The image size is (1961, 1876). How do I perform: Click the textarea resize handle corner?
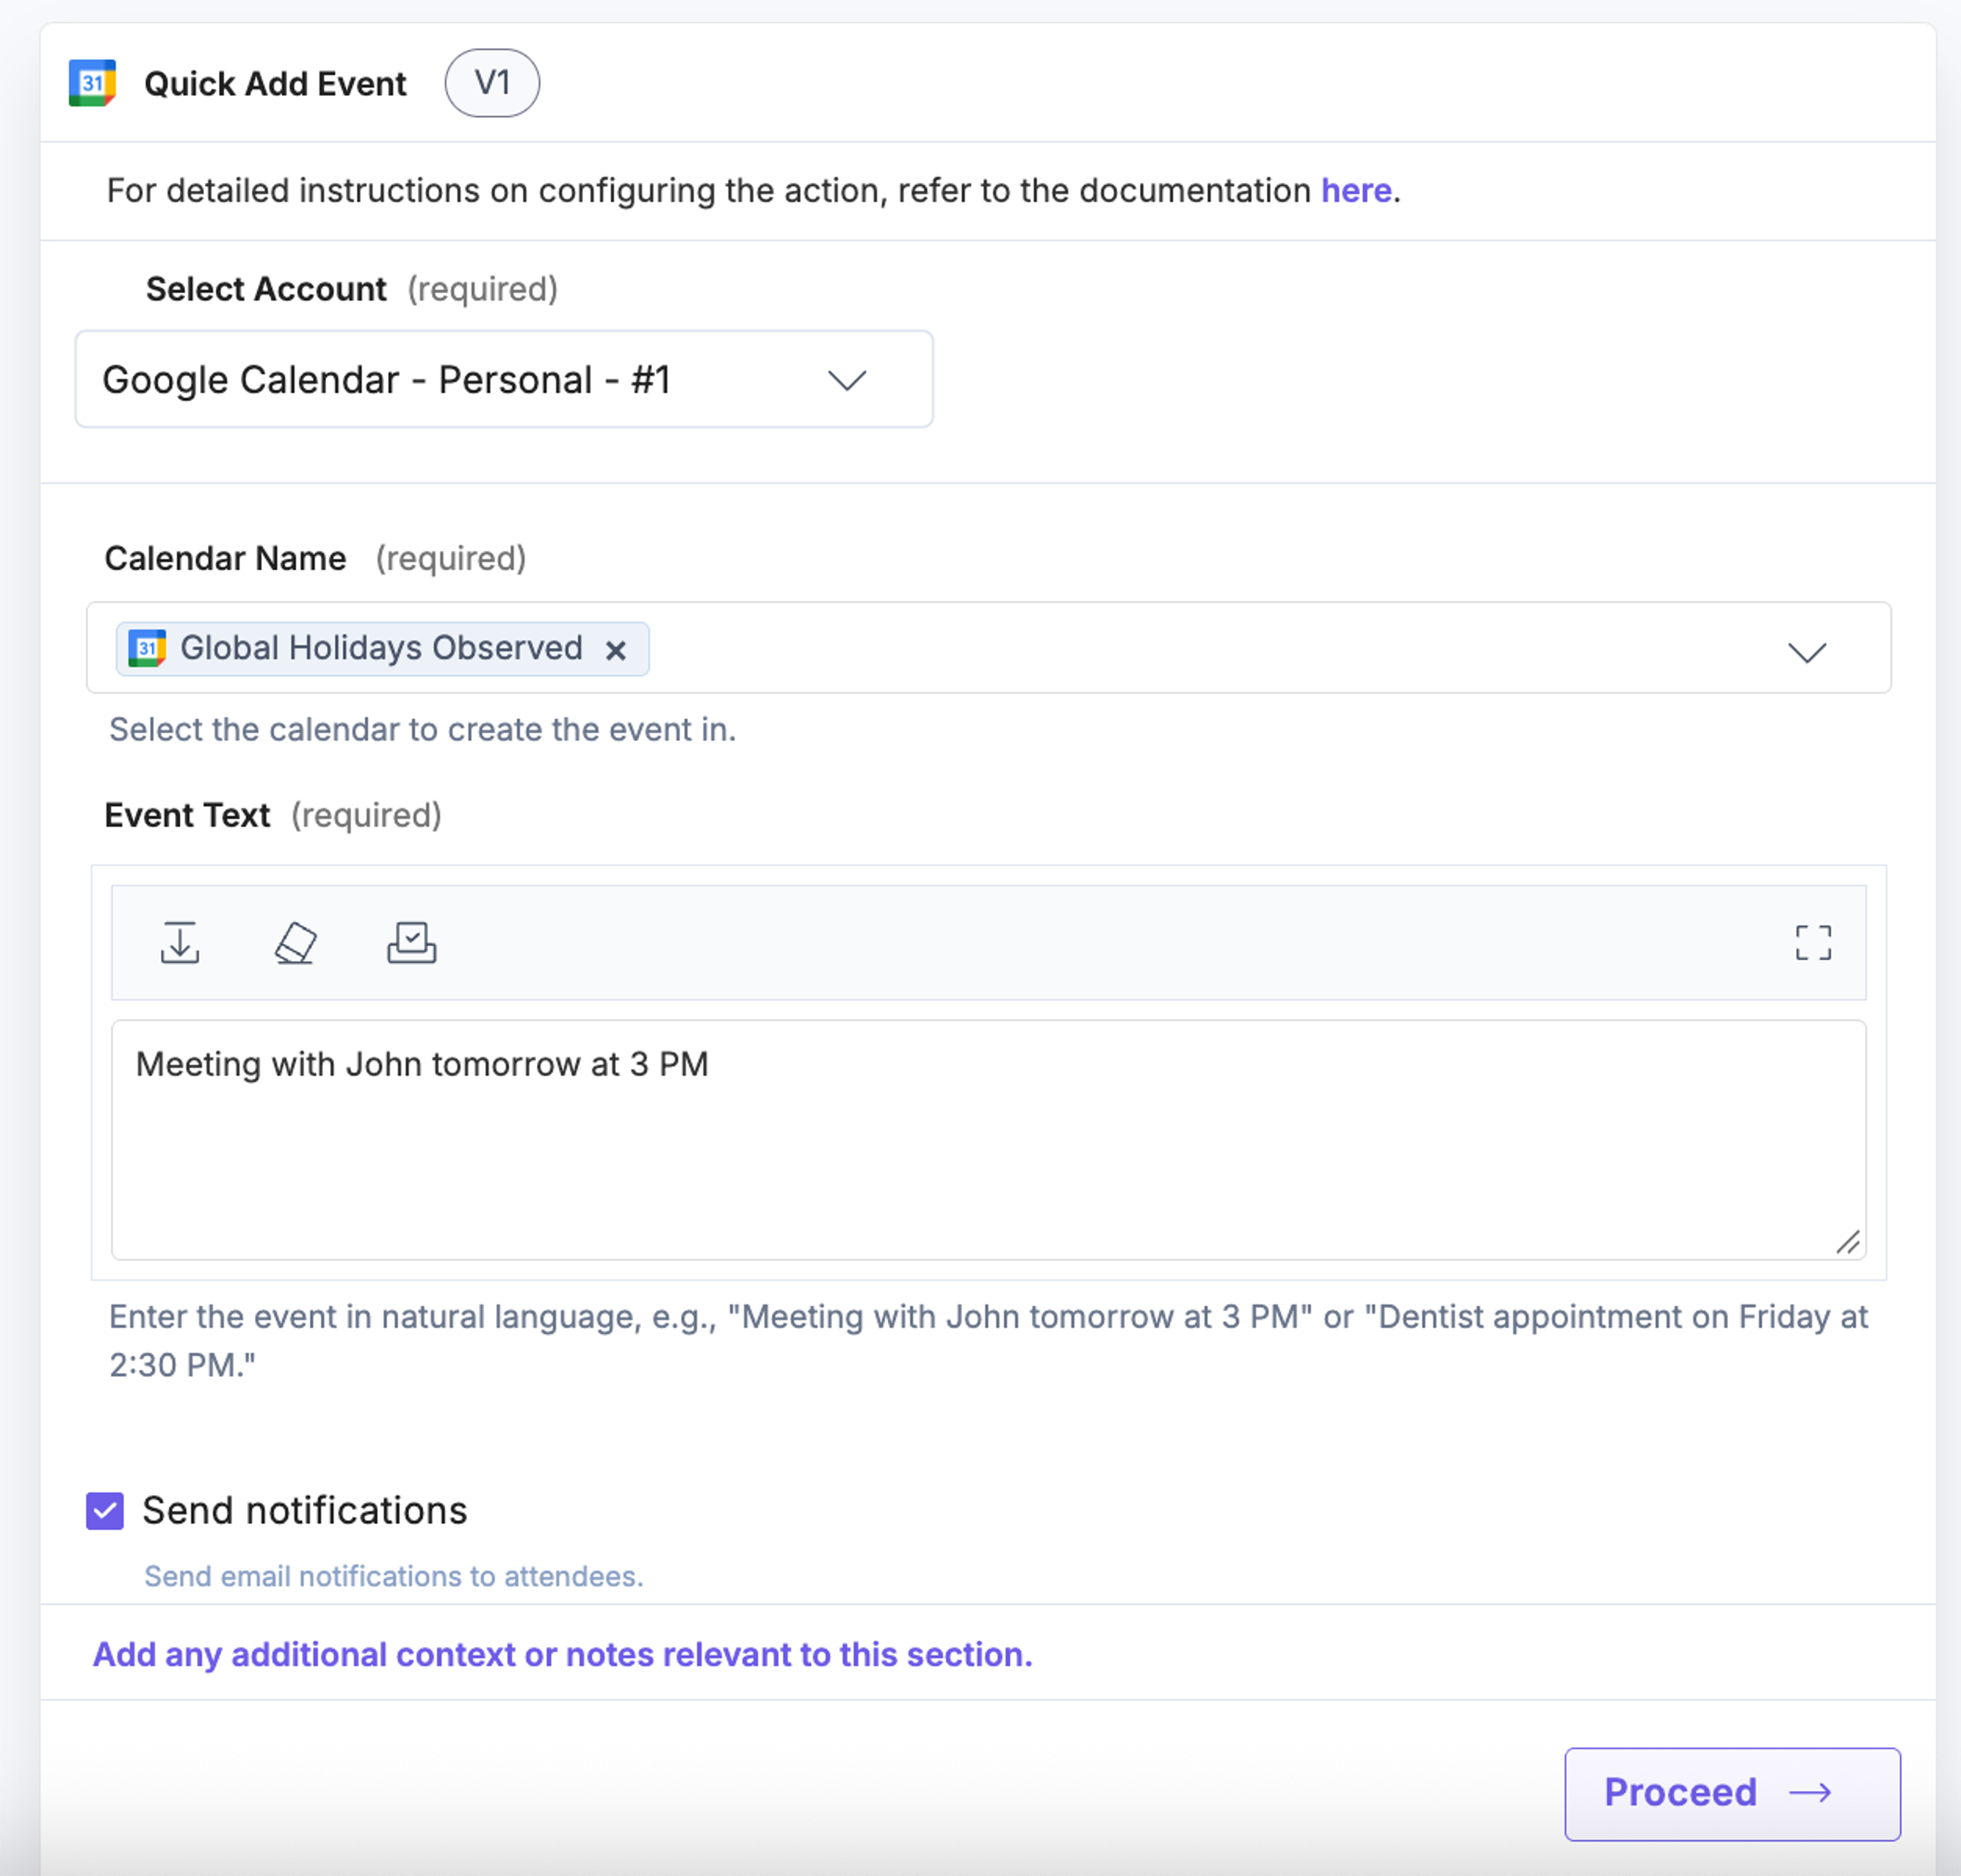[x=1848, y=1242]
